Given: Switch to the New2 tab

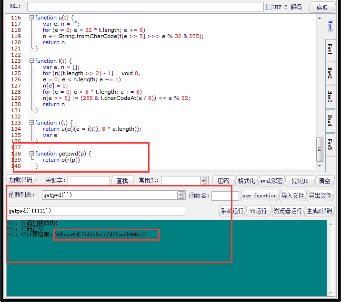Looking at the screenshot, I should [330, 73].
